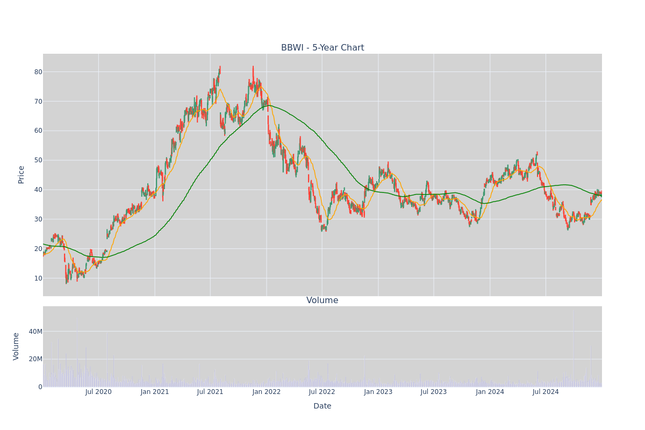The image size is (645, 430).
Task: Click the 80 price tick label
Action: click(38, 72)
